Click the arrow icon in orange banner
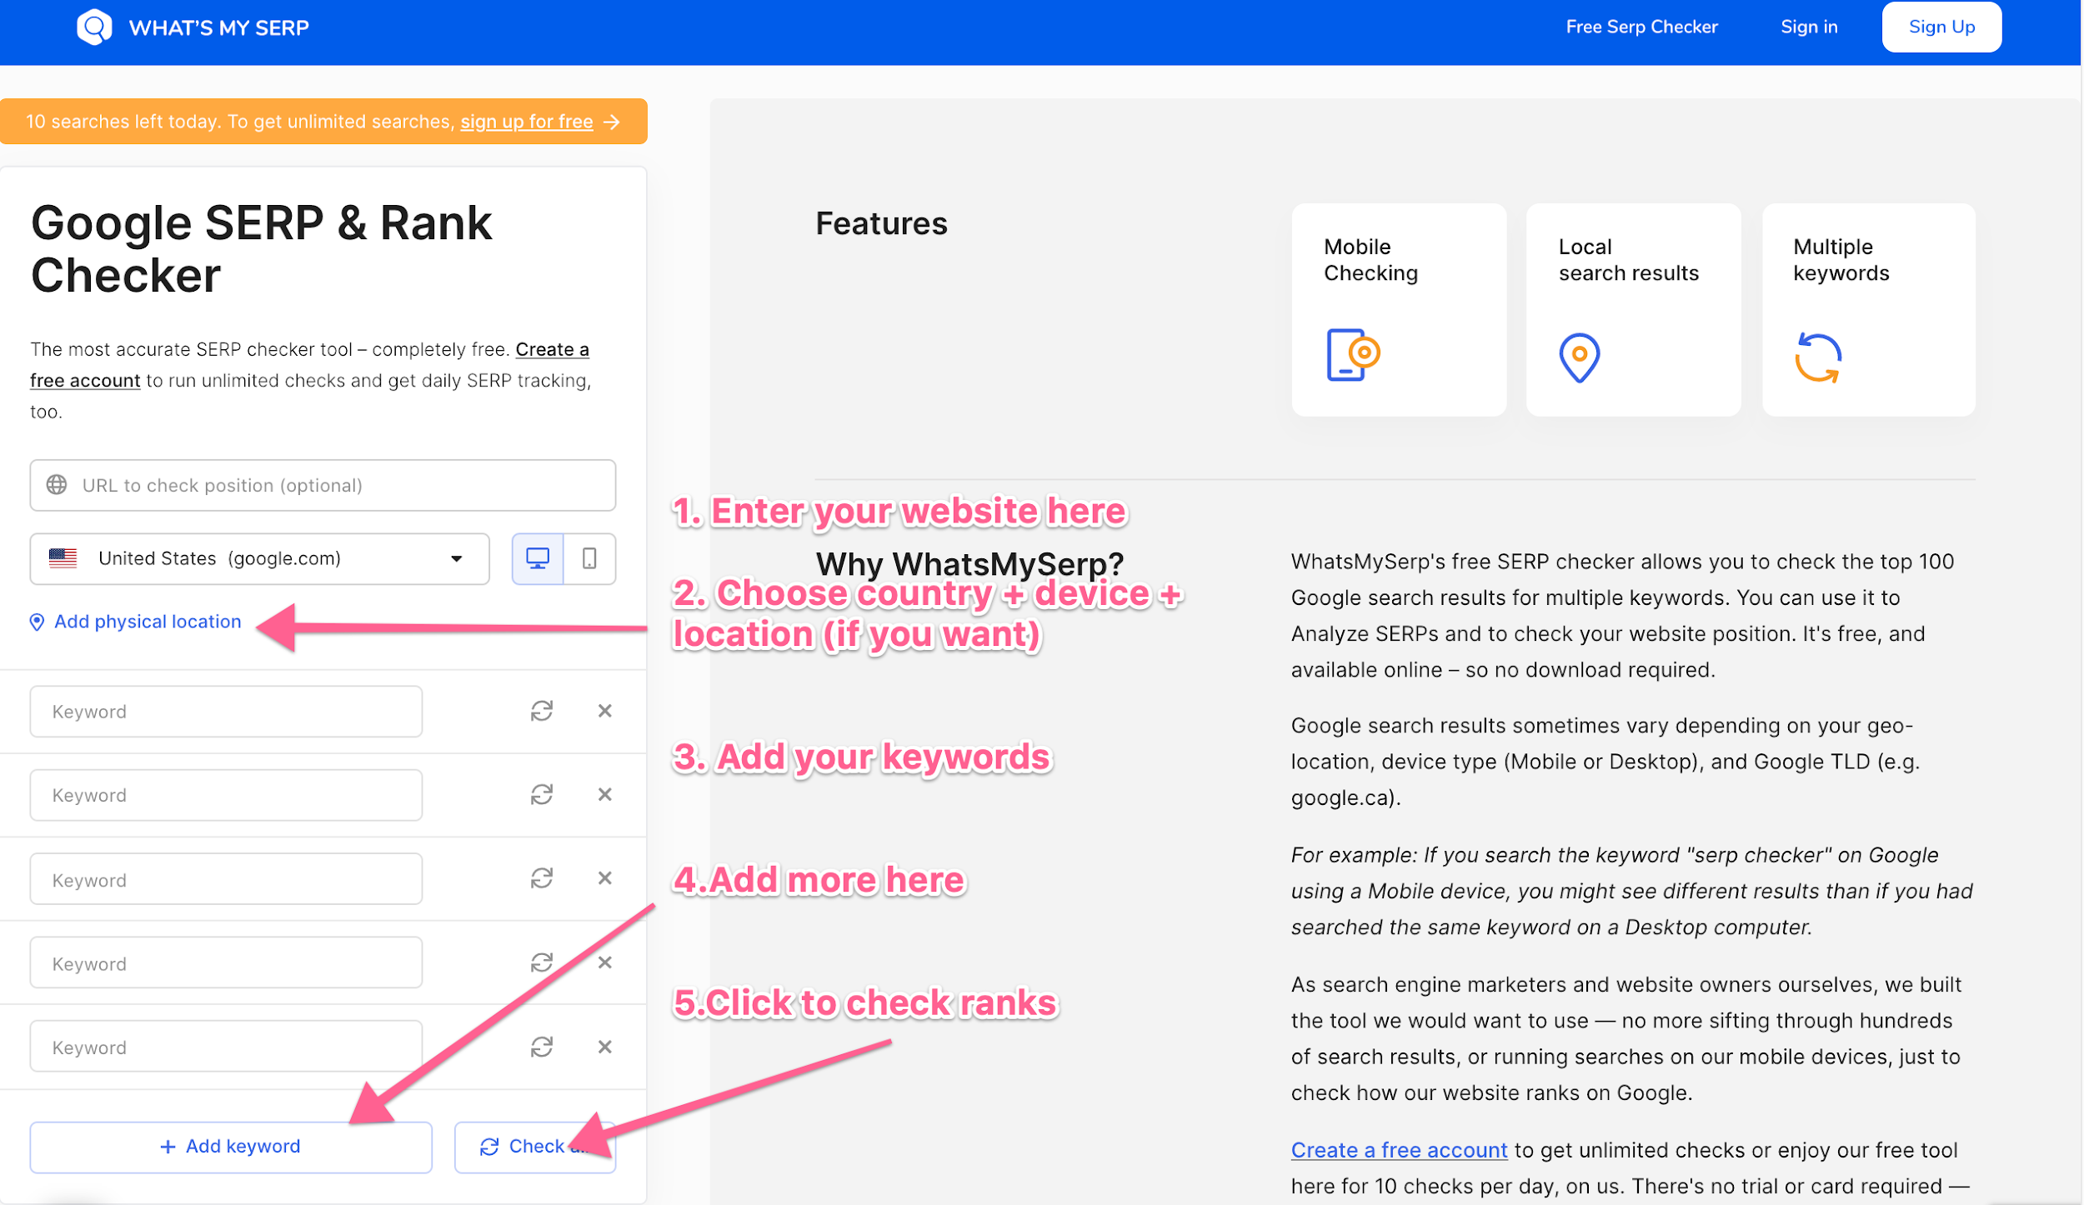 pos(612,122)
